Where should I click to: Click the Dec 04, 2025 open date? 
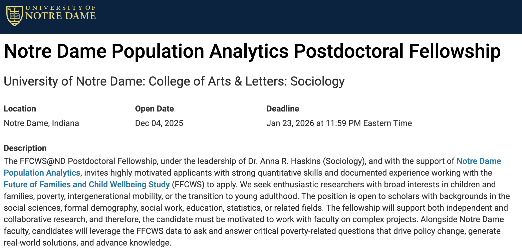click(x=159, y=123)
